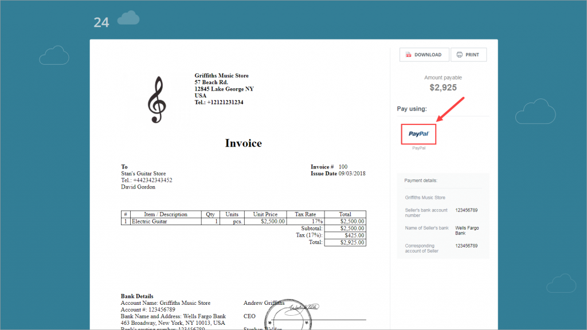Click the 'Andrew Griffiths' signer name
The height and width of the screenshot is (330, 587).
(x=264, y=303)
